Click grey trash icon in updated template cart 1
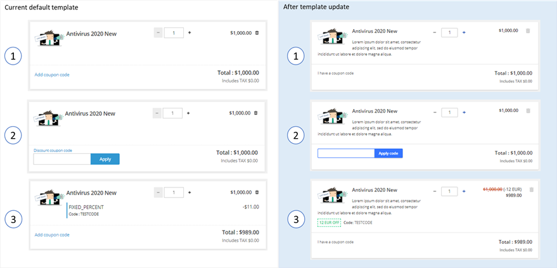The height and width of the screenshot is (268, 557). coord(527,31)
